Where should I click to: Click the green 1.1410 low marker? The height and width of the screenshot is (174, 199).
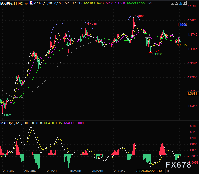pos(157,54)
